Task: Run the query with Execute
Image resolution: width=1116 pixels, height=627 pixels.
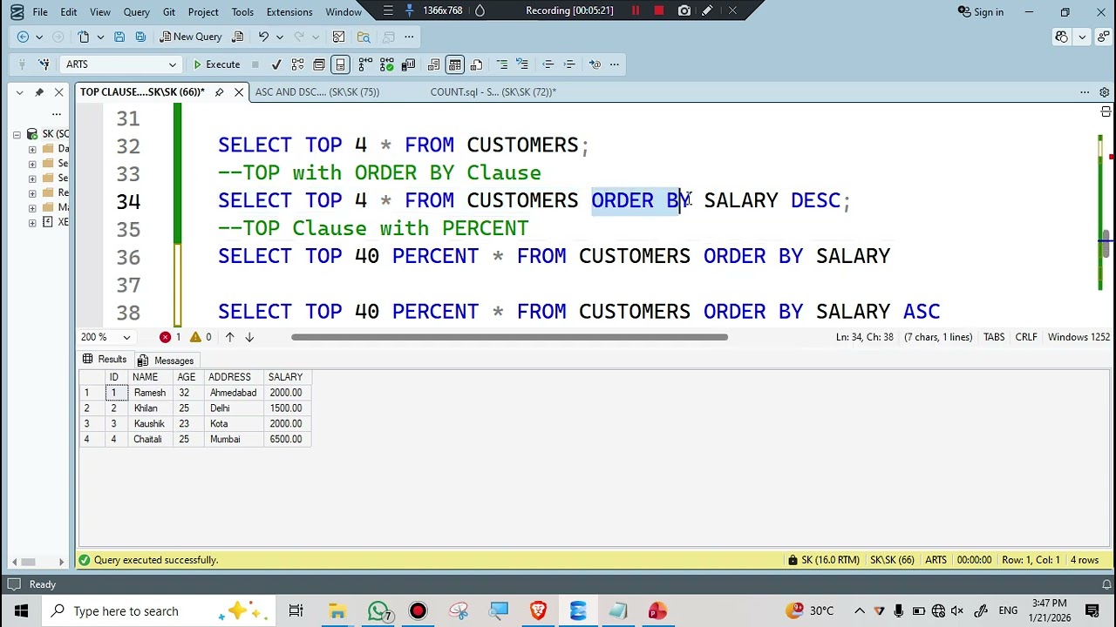Action: pyautogui.click(x=216, y=64)
